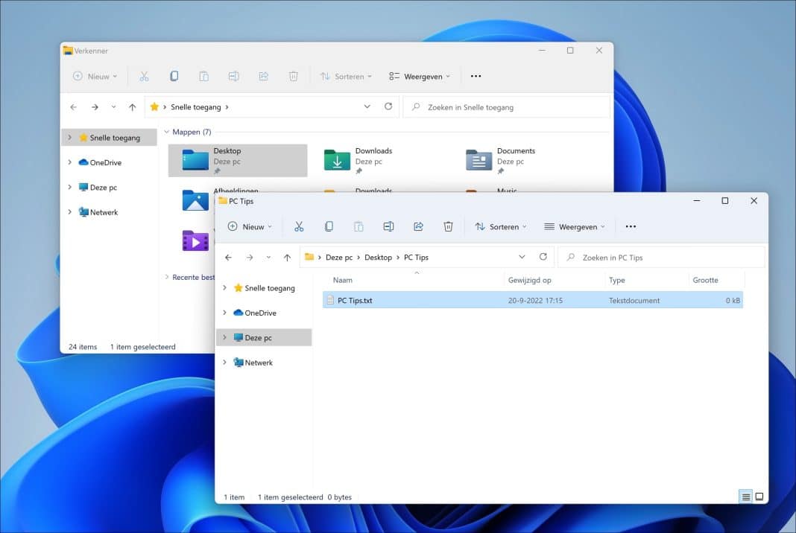Click the Copy icon in the PC Tips window
This screenshot has width=796, height=533.
click(x=329, y=226)
